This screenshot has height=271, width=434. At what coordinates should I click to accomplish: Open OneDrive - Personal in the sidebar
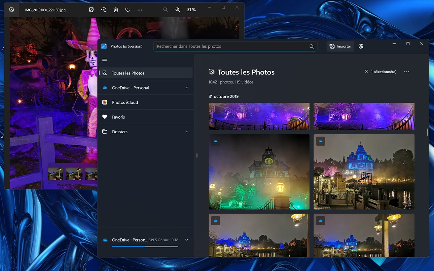(x=145, y=88)
